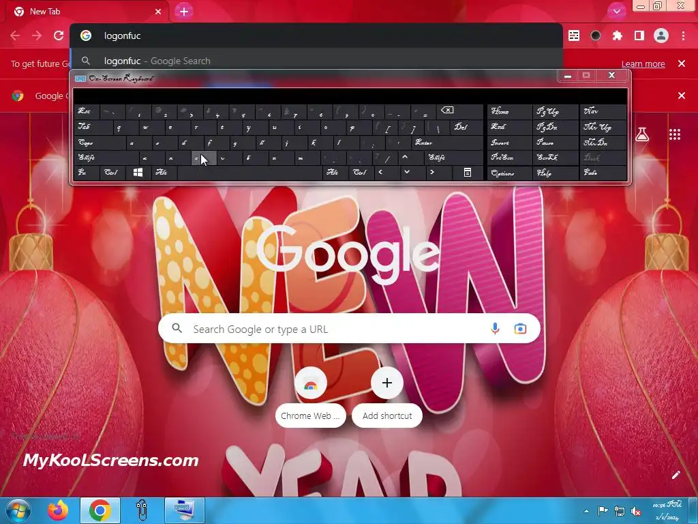The width and height of the screenshot is (698, 524).
Task: Click the Tab key on On-Screen Keyboard
Action: point(93,127)
